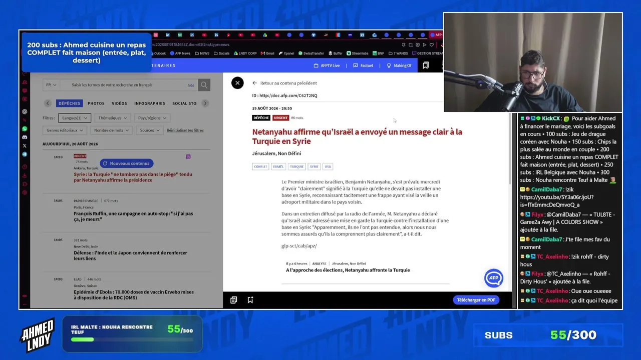Select the red AFP browser tab
This screenshot has width=641, height=360.
point(436,35)
